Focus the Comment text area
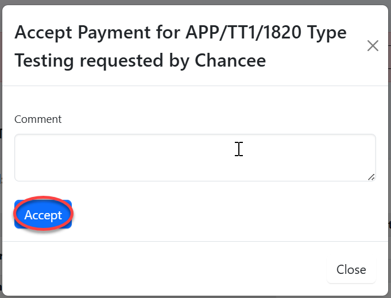Viewport: 391px width, 298px height. click(195, 158)
